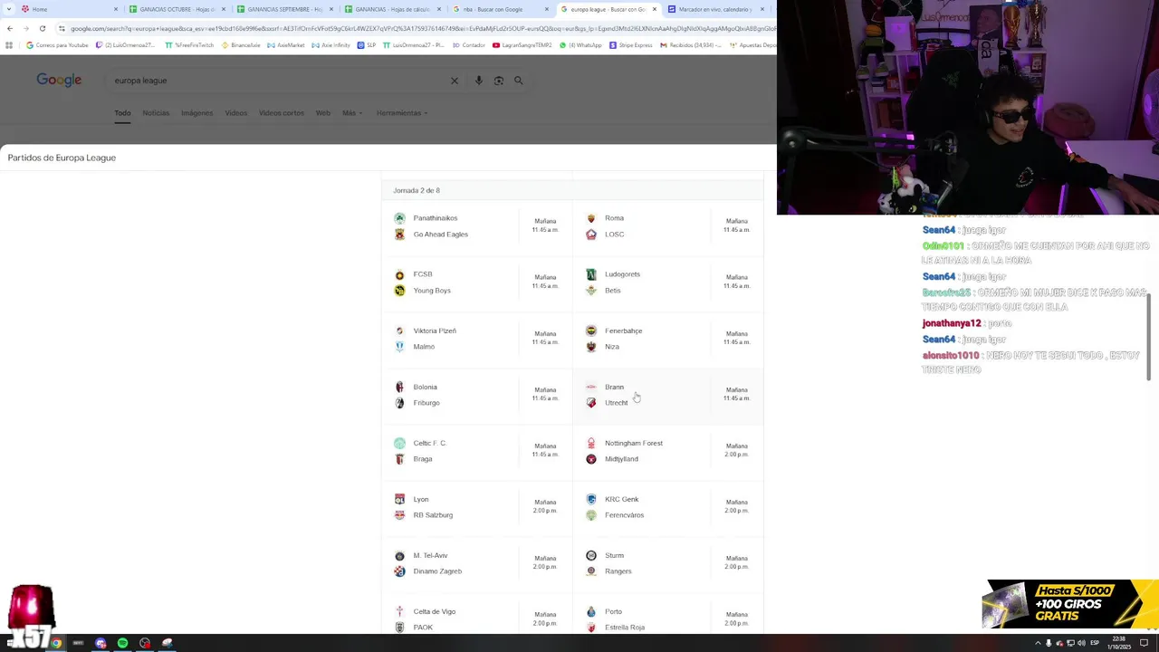Open the Axie Infinity bookmark
The width and height of the screenshot is (1159, 652).
(330, 45)
